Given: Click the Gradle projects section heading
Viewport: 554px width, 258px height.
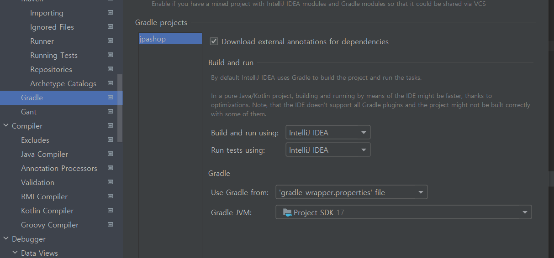Looking at the screenshot, I should pyautogui.click(x=161, y=22).
